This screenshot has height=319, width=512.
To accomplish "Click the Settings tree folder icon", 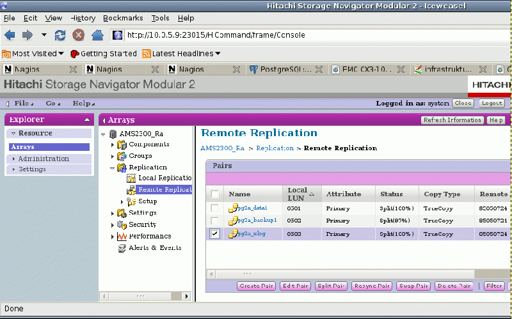I will pos(122,213).
